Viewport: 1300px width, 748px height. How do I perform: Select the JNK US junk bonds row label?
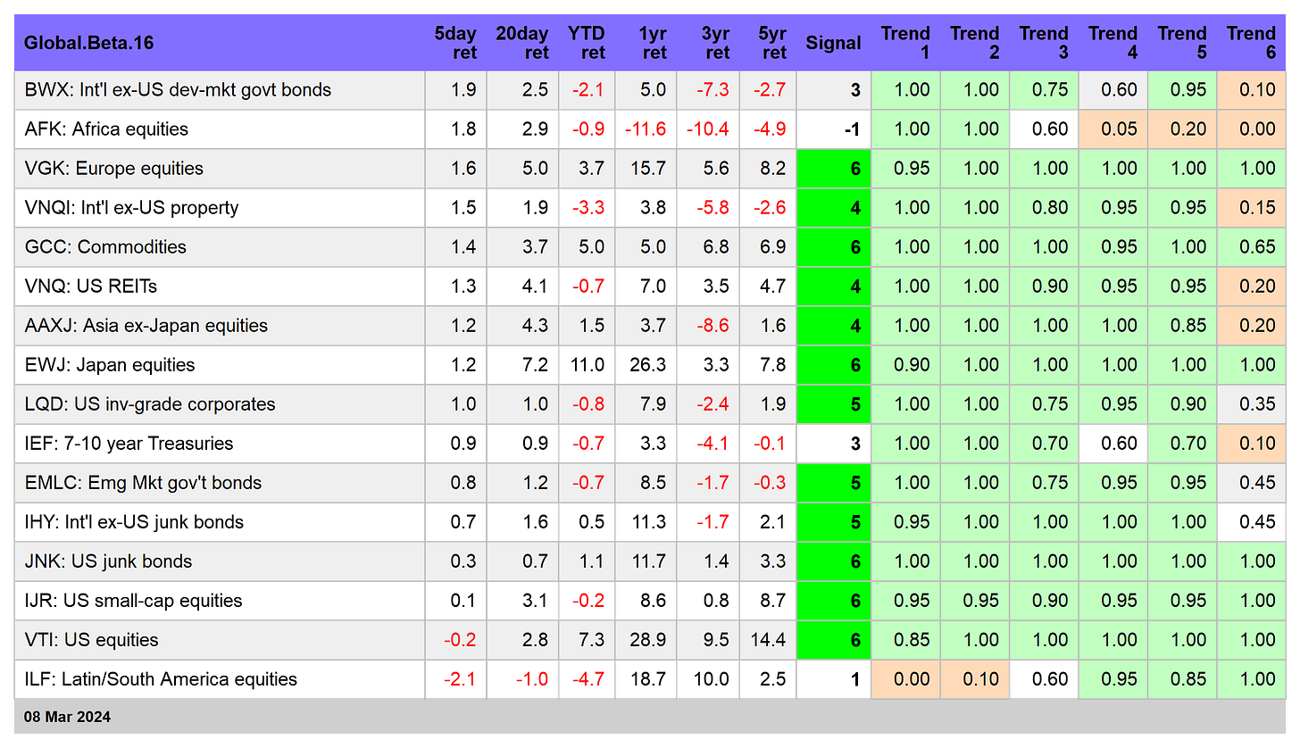pyautogui.click(x=108, y=561)
